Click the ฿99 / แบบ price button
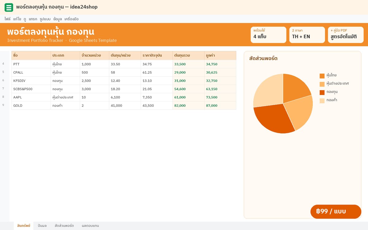This screenshot has width=368, height=230. tap(336, 212)
